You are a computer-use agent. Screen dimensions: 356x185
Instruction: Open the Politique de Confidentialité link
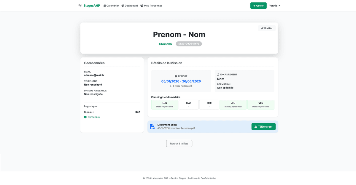[x=202, y=178]
